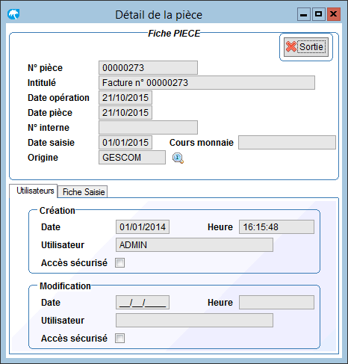Switch to the Fiche Saisie tab
This screenshot has width=348, height=364.
click(83, 192)
